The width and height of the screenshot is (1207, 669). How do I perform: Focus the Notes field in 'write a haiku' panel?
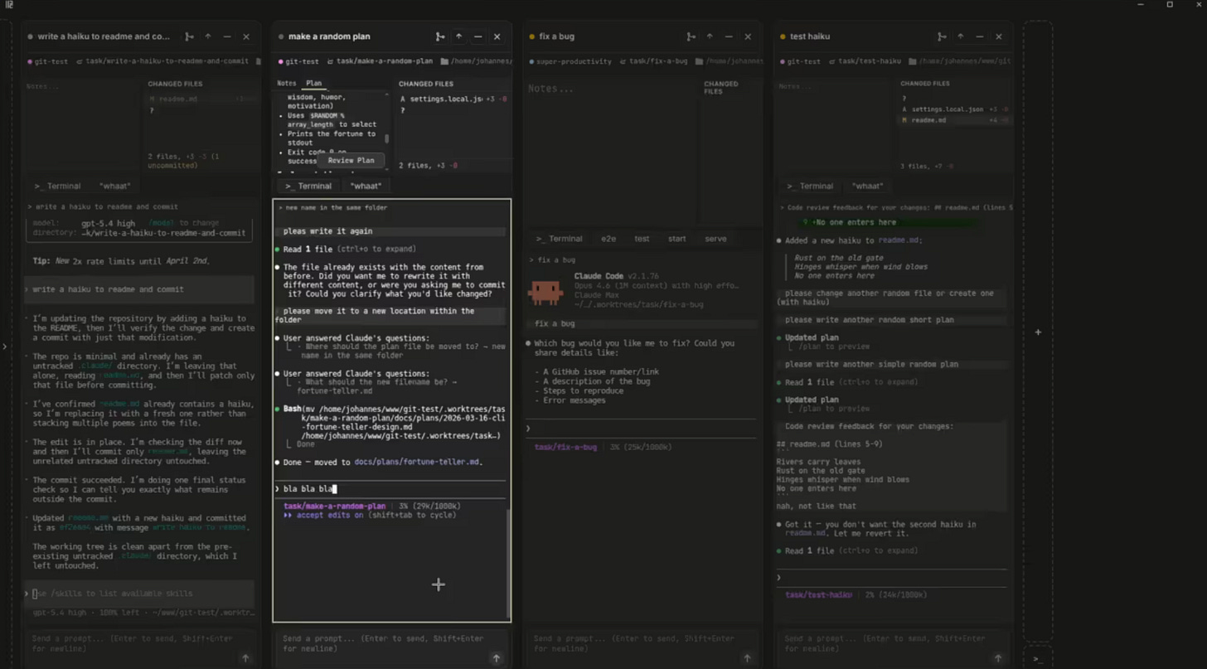click(83, 124)
